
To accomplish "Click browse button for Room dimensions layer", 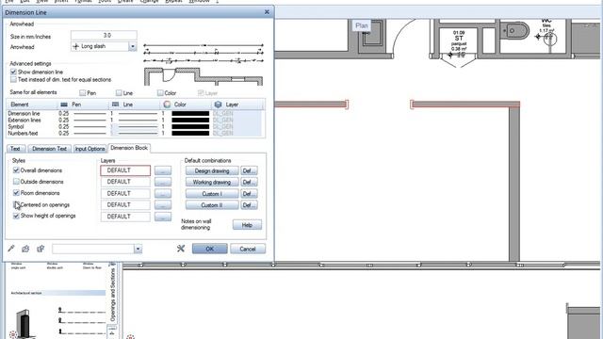I will pos(163,194).
